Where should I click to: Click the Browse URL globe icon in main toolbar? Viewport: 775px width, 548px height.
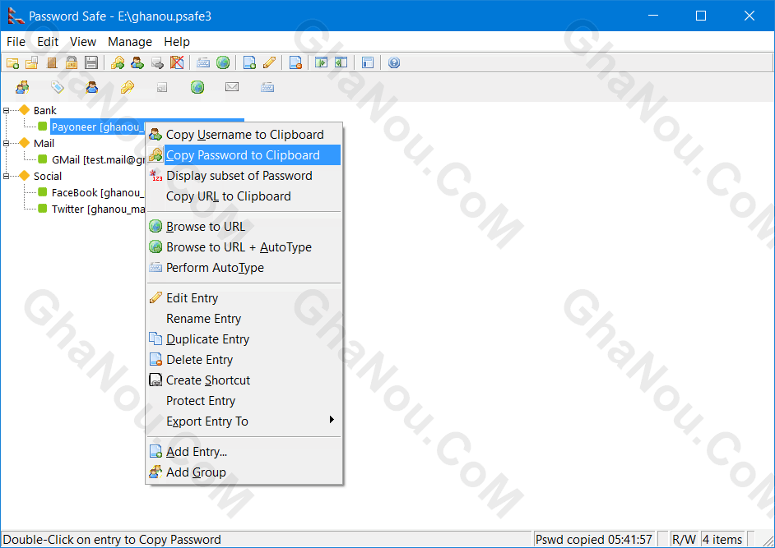223,62
